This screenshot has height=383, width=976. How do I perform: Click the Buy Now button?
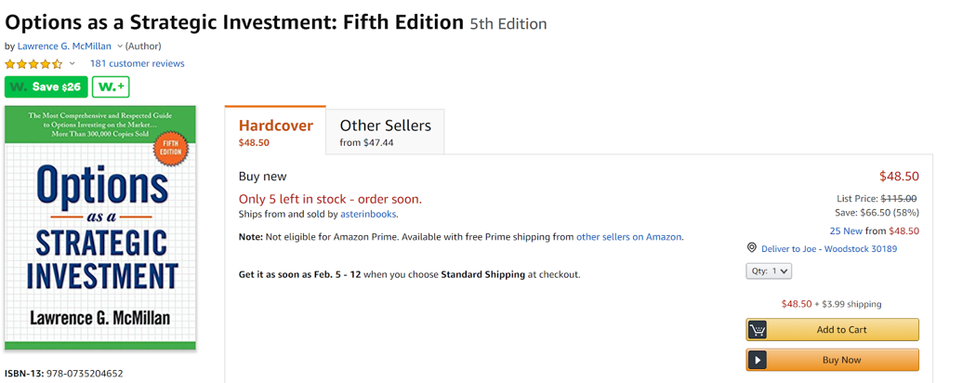click(x=832, y=360)
